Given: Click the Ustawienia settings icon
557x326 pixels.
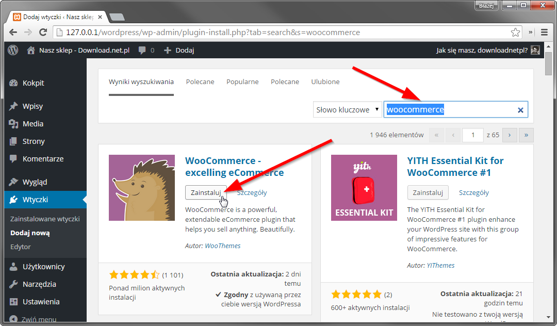Looking at the screenshot, I should coord(13,302).
